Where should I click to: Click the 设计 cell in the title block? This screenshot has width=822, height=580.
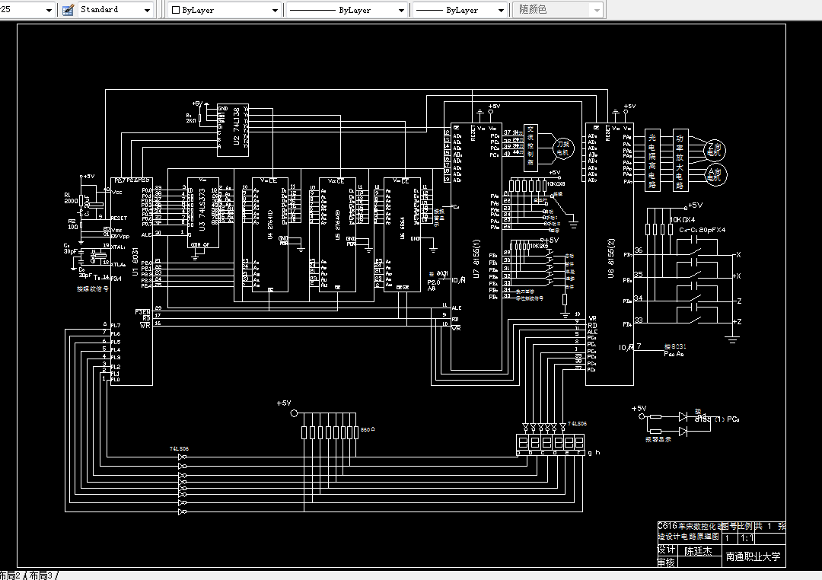[667, 550]
